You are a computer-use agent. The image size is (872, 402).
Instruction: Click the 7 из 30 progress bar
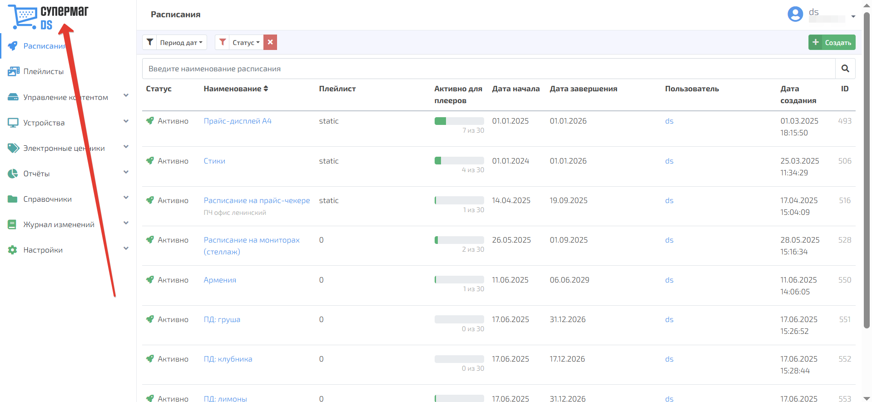[x=459, y=121]
